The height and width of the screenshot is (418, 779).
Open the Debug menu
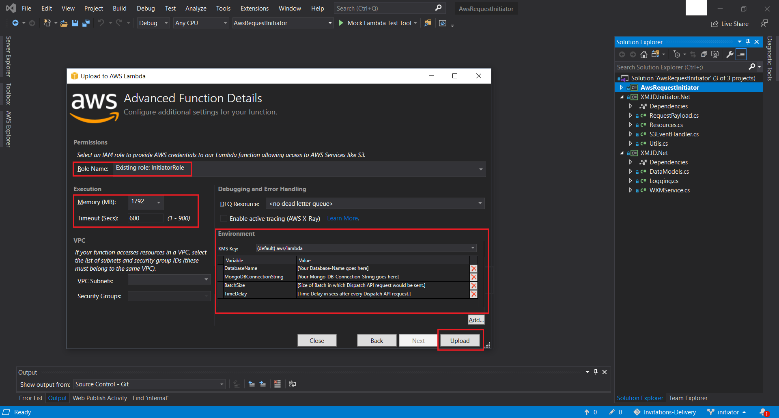coord(146,8)
